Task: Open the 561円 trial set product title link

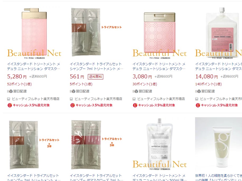Action: 97,66
